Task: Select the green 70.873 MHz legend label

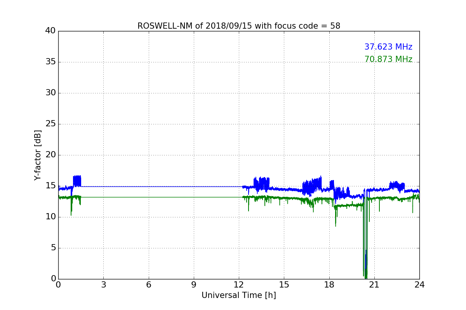Action: coord(388,59)
